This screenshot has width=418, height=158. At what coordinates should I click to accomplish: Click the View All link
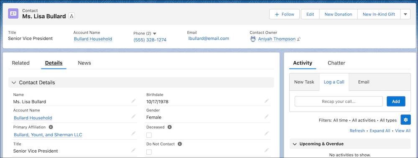pos(403,131)
